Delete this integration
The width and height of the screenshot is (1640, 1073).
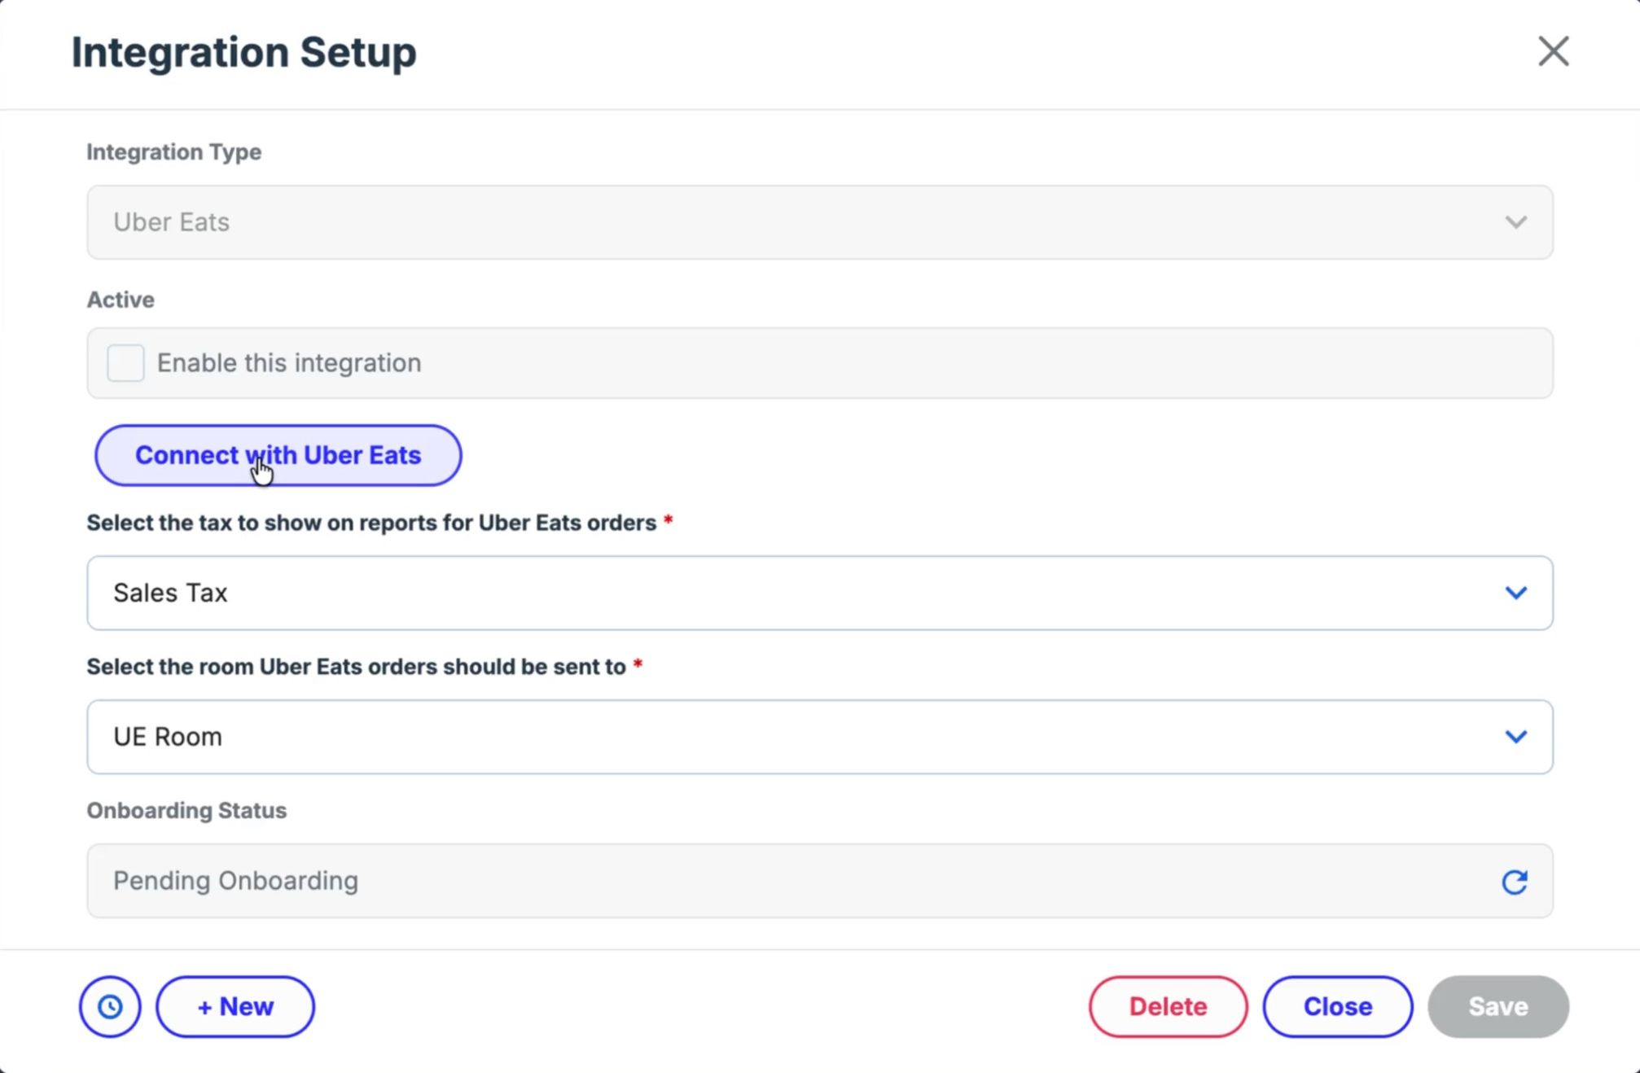1168,1006
